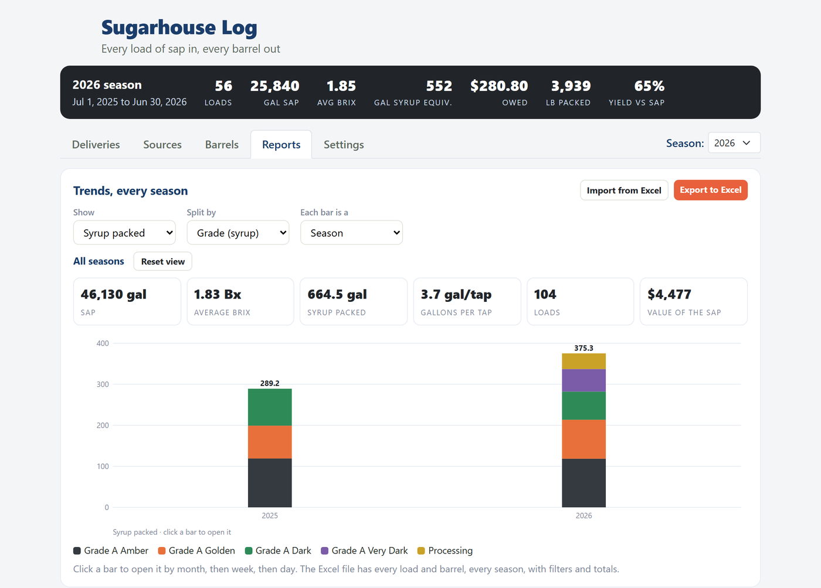
Task: Click the '46,130 gal' sap card
Action: click(x=127, y=301)
